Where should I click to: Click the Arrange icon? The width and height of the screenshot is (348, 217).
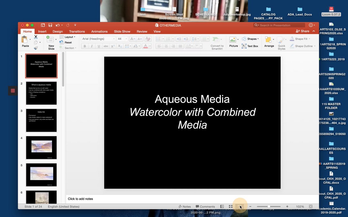(268, 40)
